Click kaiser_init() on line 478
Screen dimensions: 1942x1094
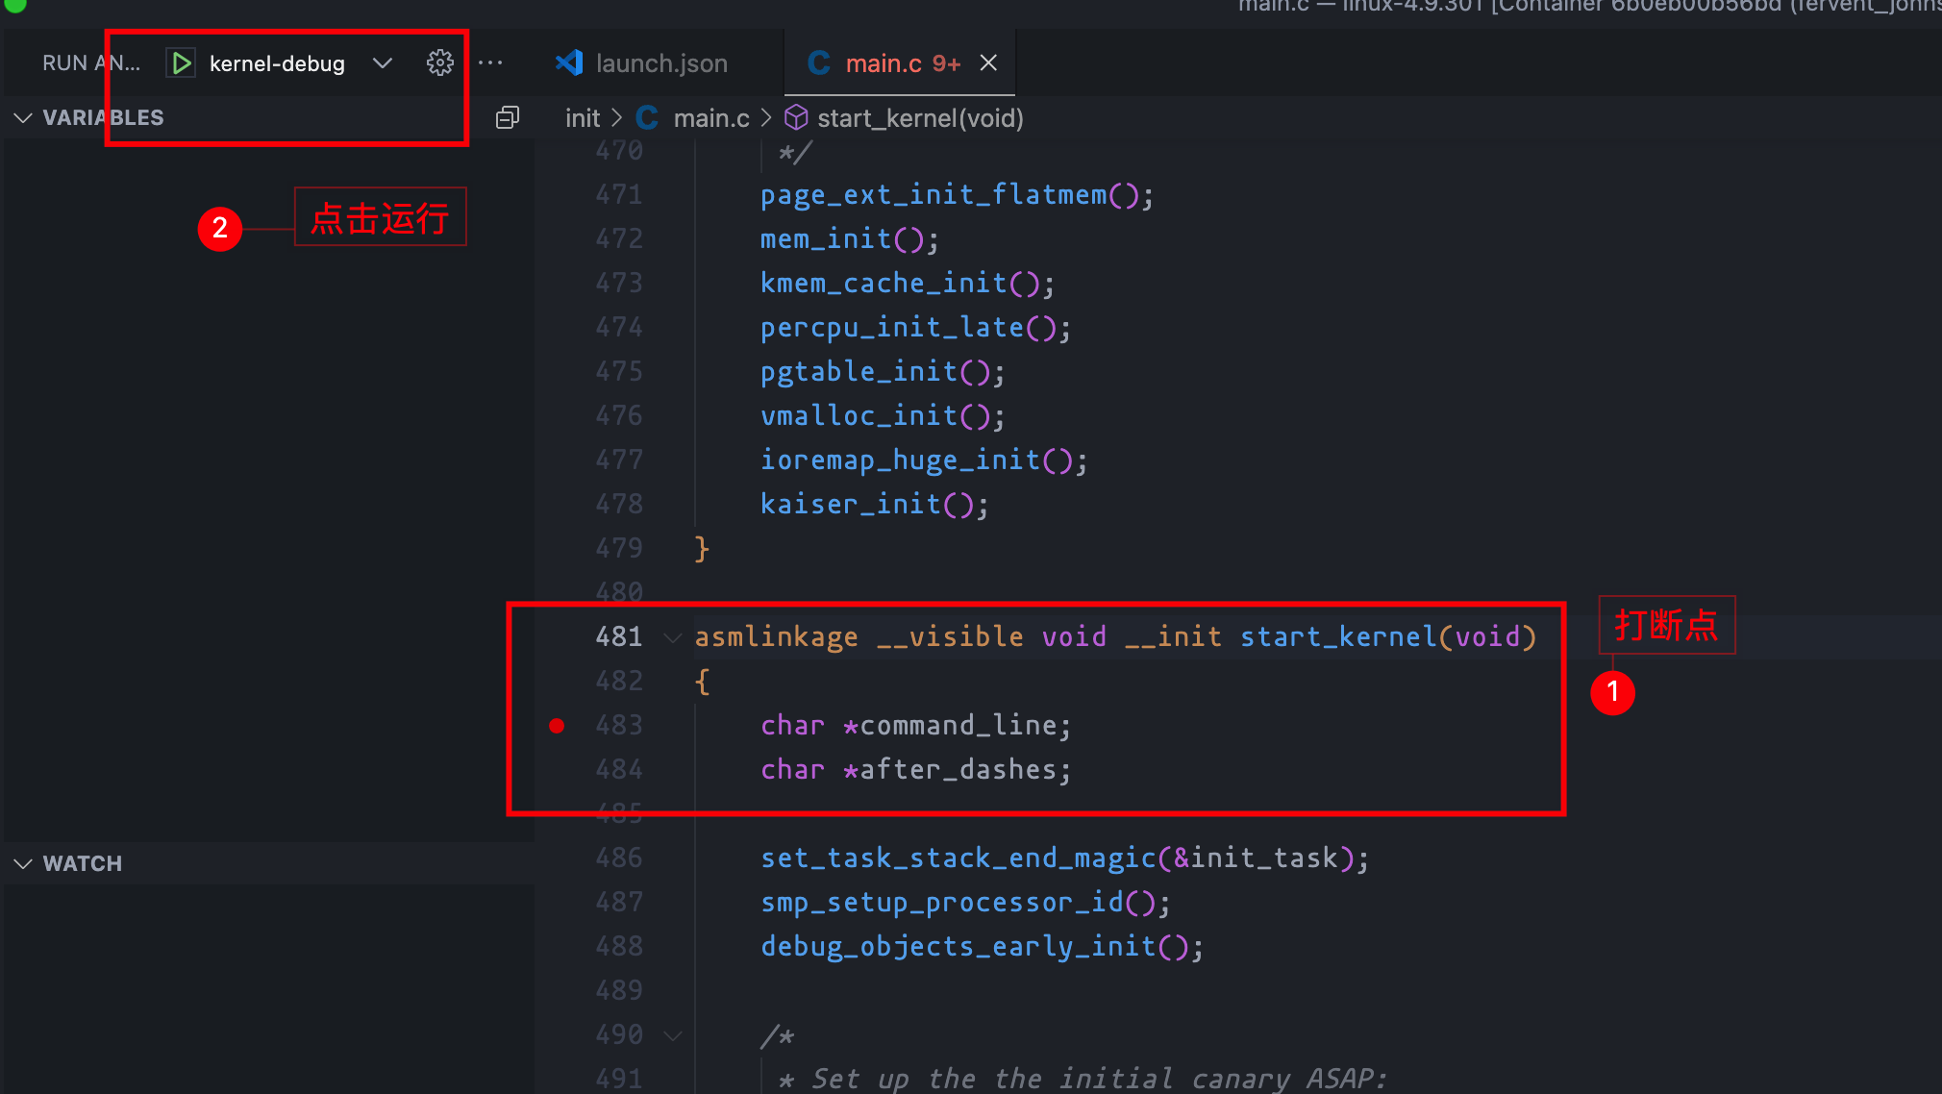[874, 505]
